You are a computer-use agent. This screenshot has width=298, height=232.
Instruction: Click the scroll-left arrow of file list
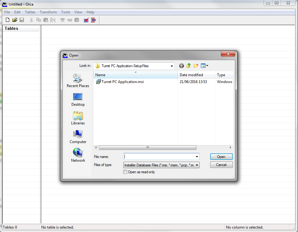tap(96, 148)
